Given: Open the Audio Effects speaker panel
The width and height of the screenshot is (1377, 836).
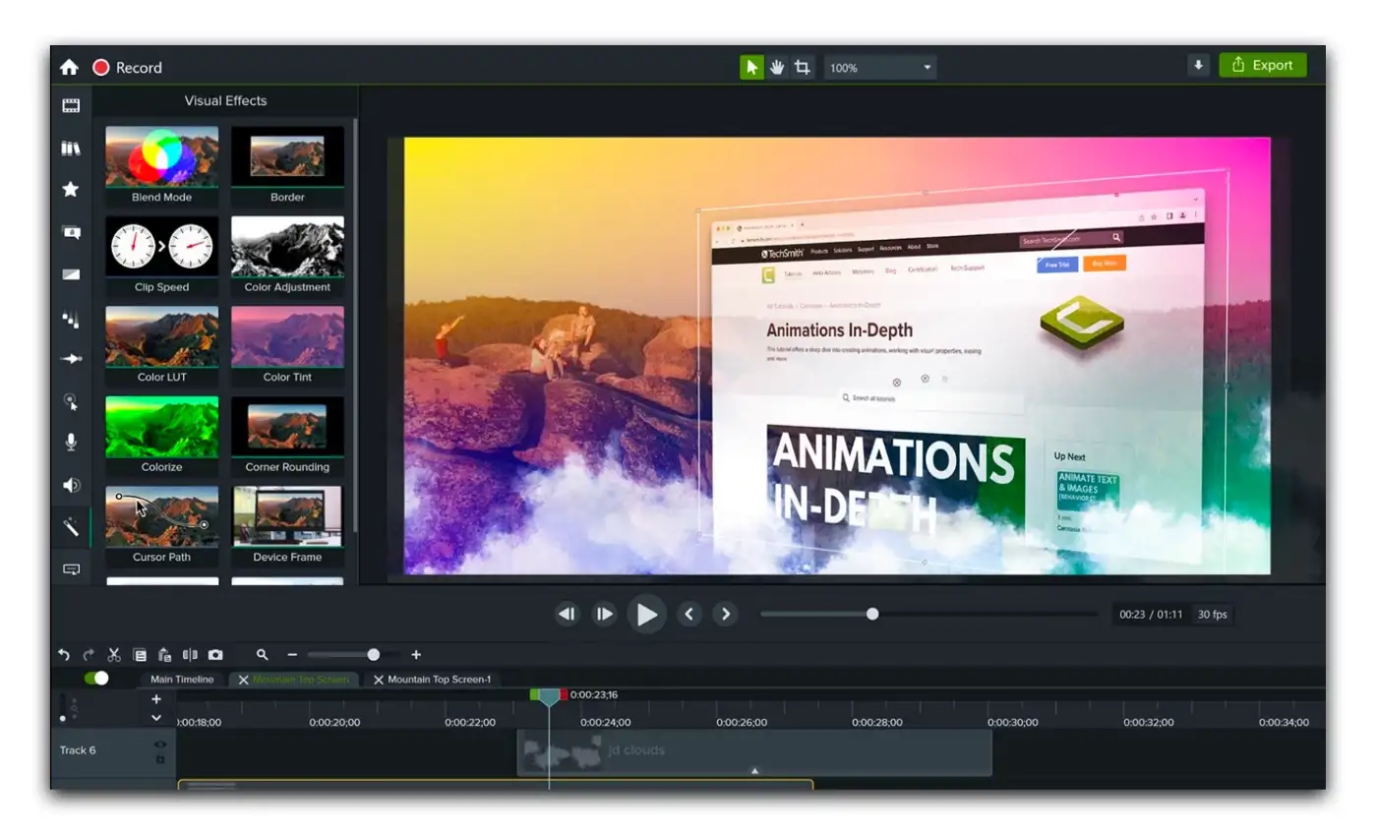Looking at the screenshot, I should pos(70,485).
